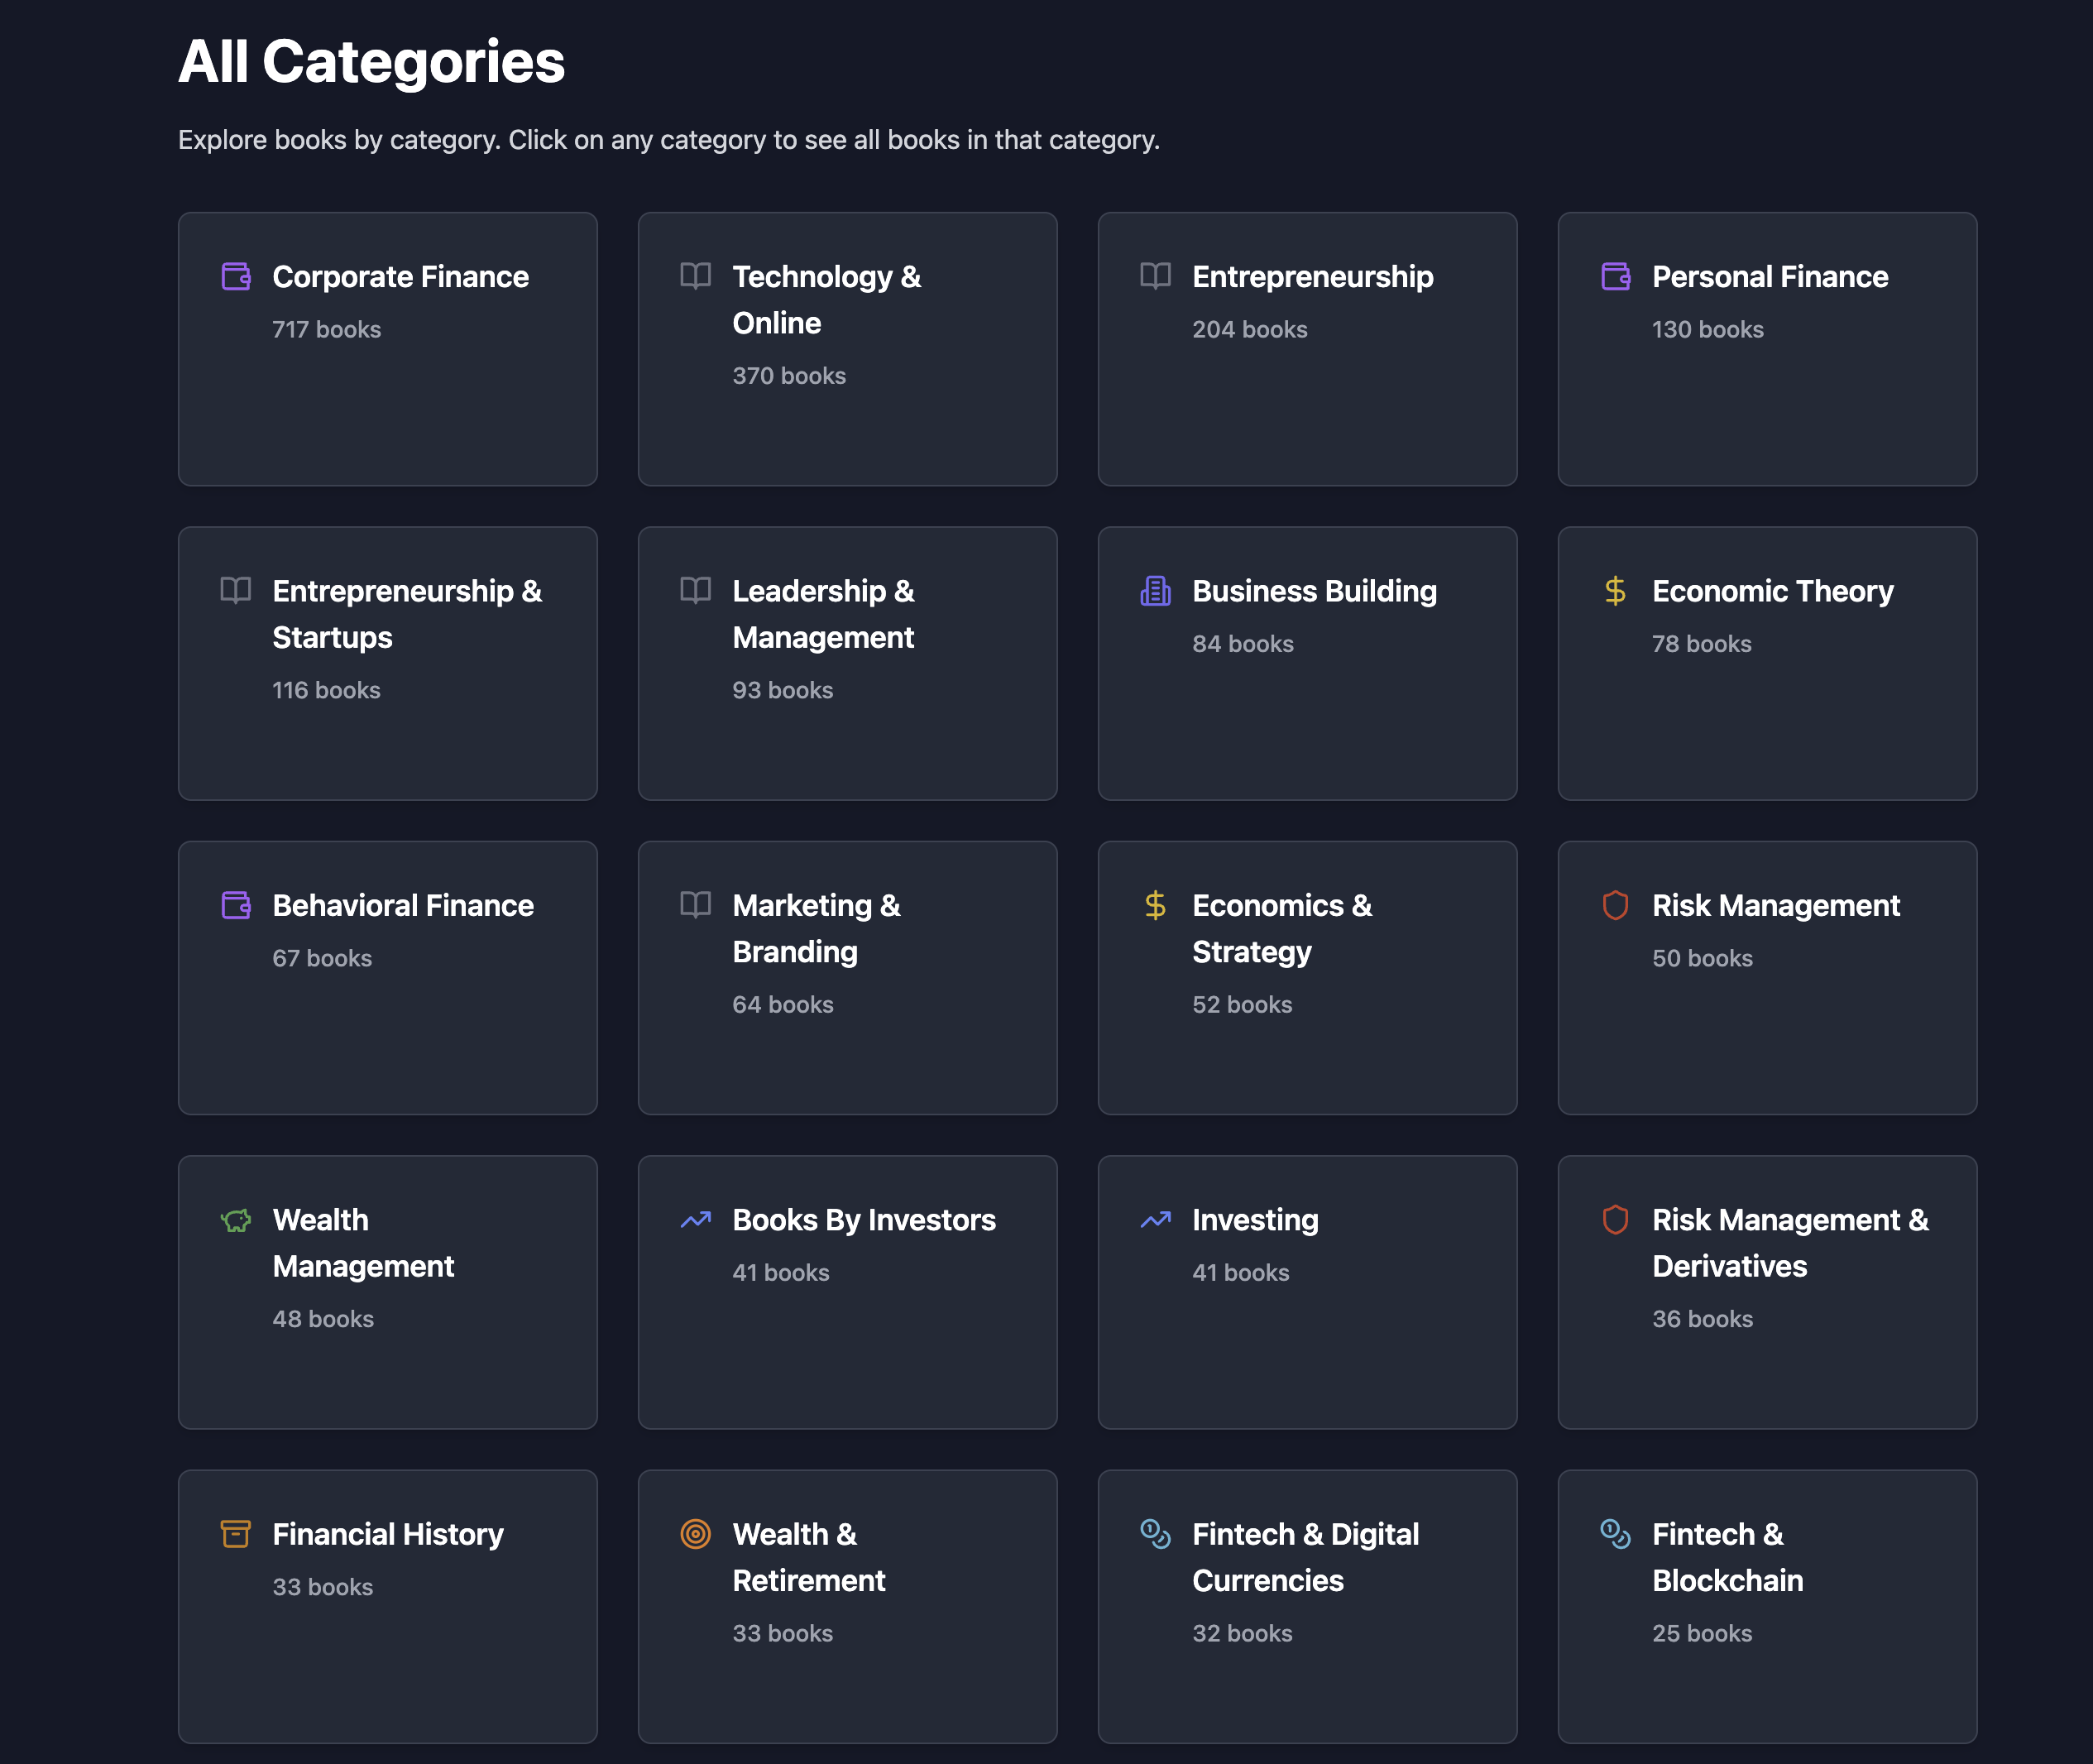Open the Personal Finance category link

click(x=1769, y=277)
